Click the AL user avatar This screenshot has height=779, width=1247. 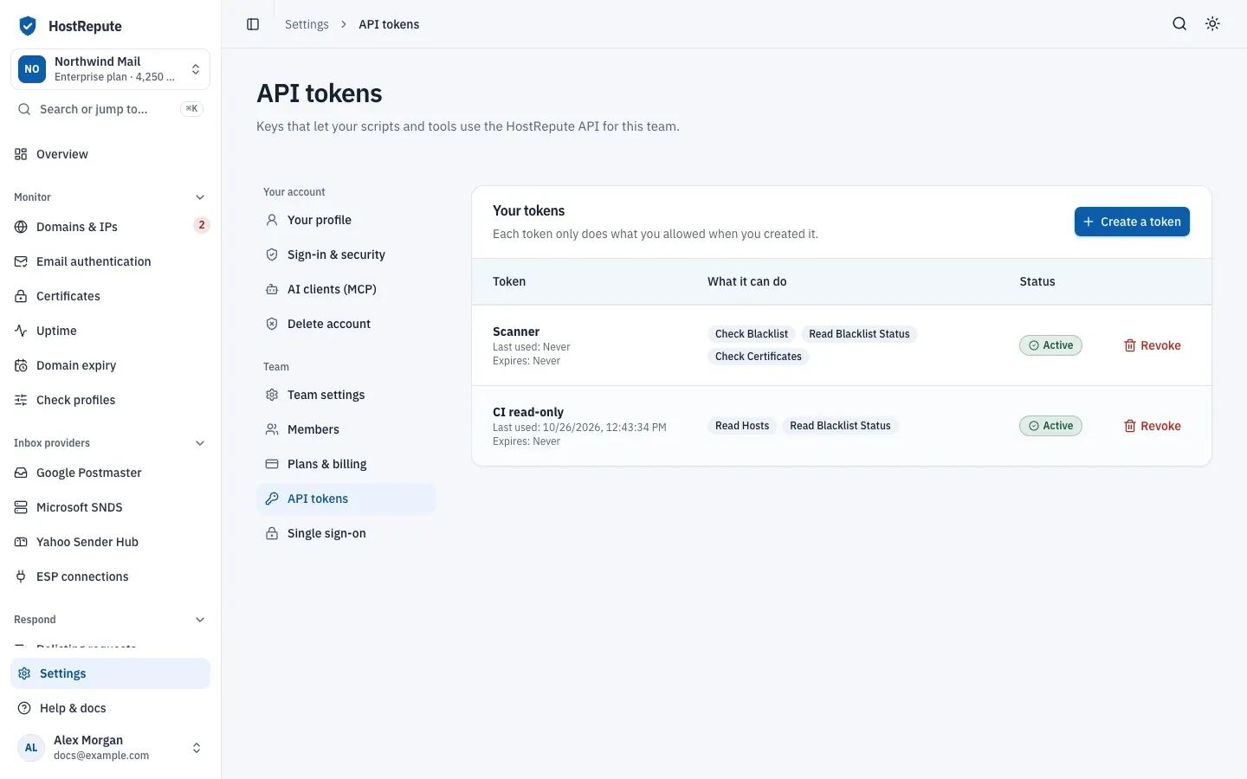pyautogui.click(x=31, y=748)
